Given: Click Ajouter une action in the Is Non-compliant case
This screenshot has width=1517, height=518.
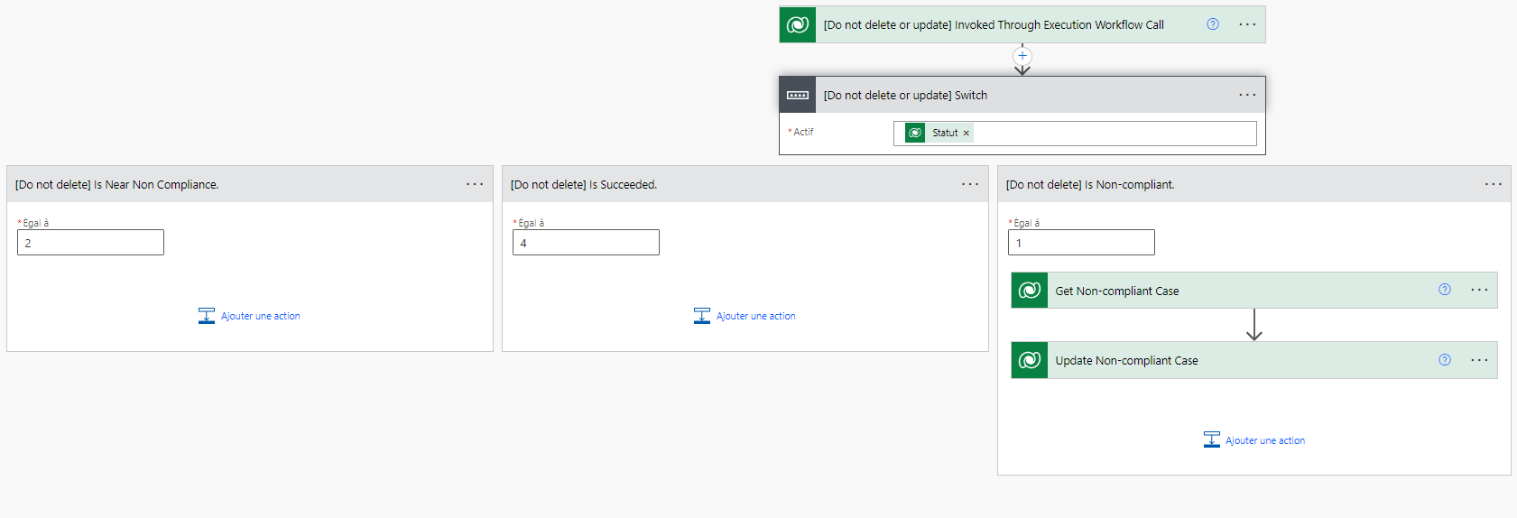Looking at the screenshot, I should [x=1265, y=440].
